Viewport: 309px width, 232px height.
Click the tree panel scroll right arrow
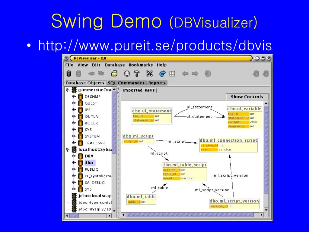[x=109, y=216]
